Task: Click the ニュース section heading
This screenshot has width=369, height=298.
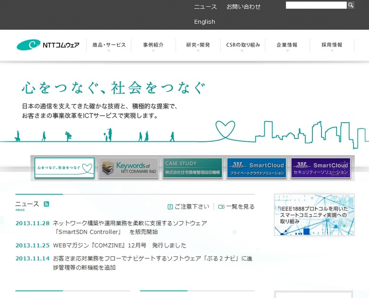Action: pos(27,204)
